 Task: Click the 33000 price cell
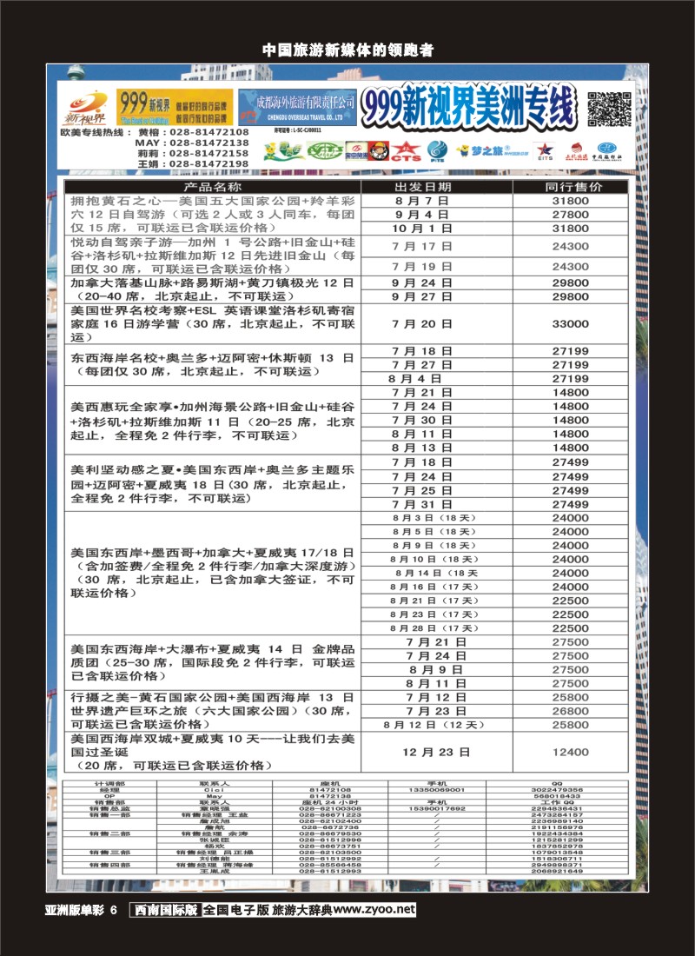pyautogui.click(x=571, y=324)
